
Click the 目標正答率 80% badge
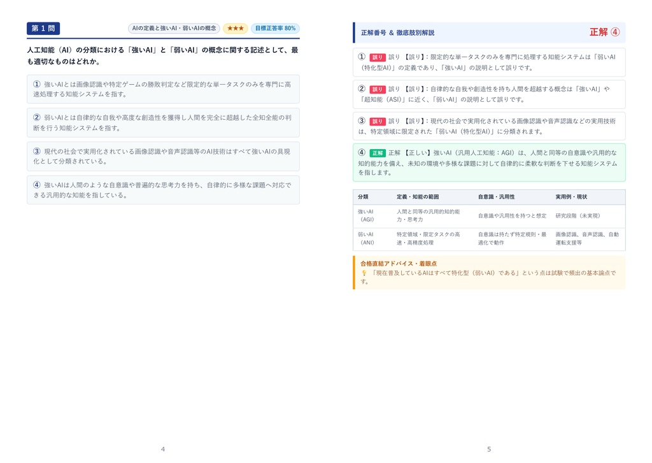pos(275,28)
